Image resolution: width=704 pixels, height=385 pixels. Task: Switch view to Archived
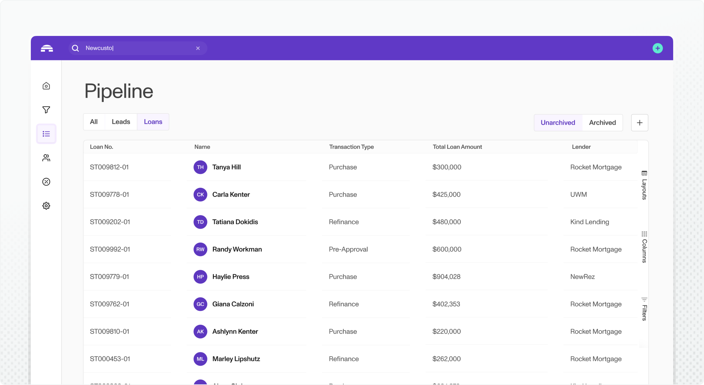(x=602, y=123)
